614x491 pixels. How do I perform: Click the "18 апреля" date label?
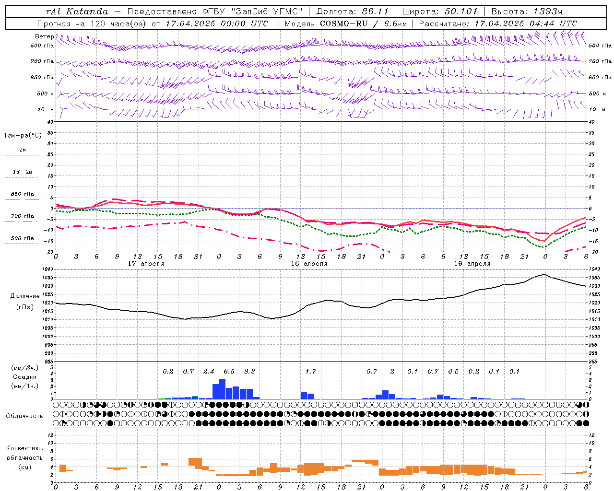(309, 264)
